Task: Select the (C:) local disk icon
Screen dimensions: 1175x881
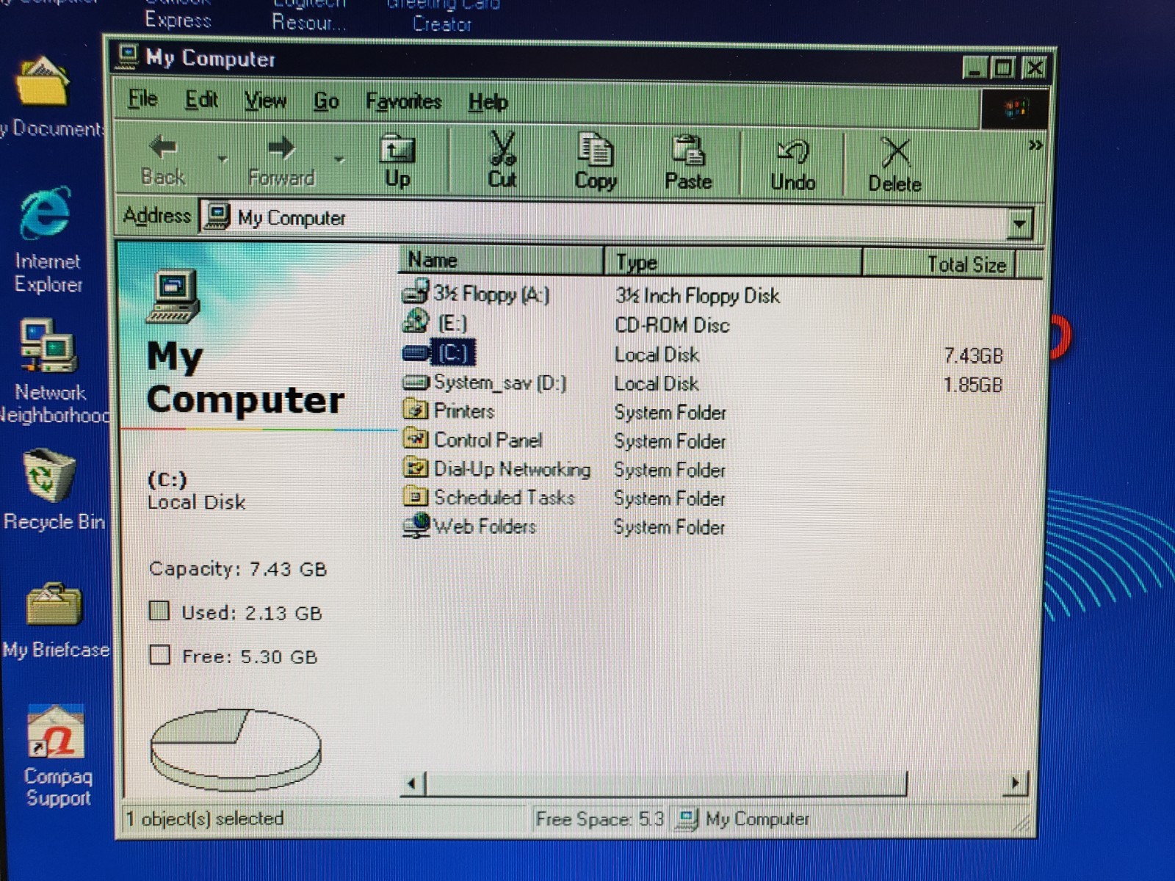Action: pos(416,353)
